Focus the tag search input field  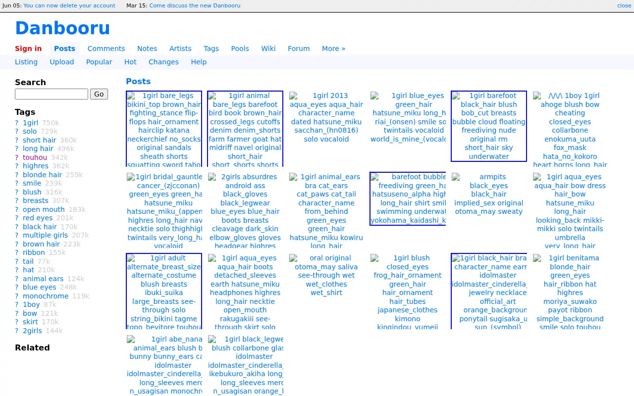click(x=52, y=94)
